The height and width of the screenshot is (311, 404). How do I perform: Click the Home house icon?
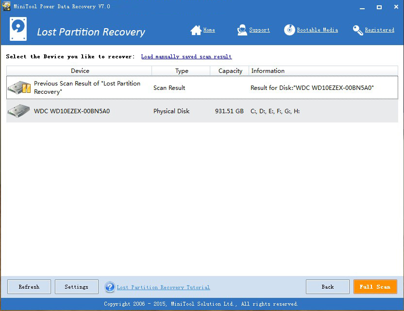tap(196, 30)
